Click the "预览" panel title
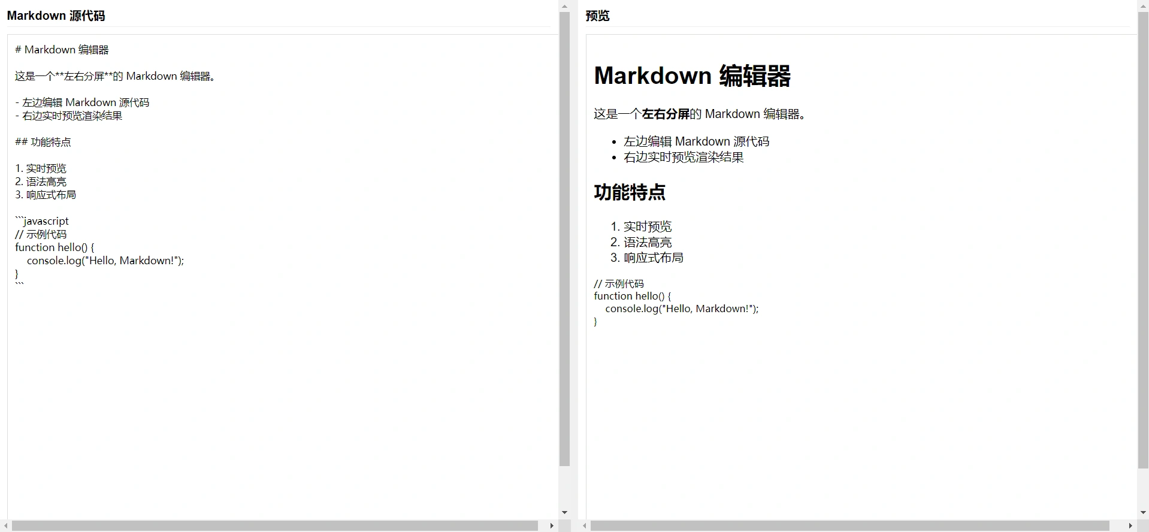The height and width of the screenshot is (532, 1149). point(597,16)
